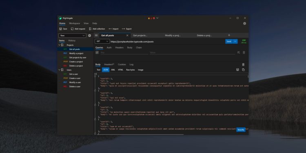Switch to the Items tab
306x153 pixels.
click(x=62, y=40)
